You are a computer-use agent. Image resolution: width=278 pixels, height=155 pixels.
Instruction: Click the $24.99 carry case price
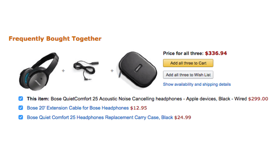183,118
